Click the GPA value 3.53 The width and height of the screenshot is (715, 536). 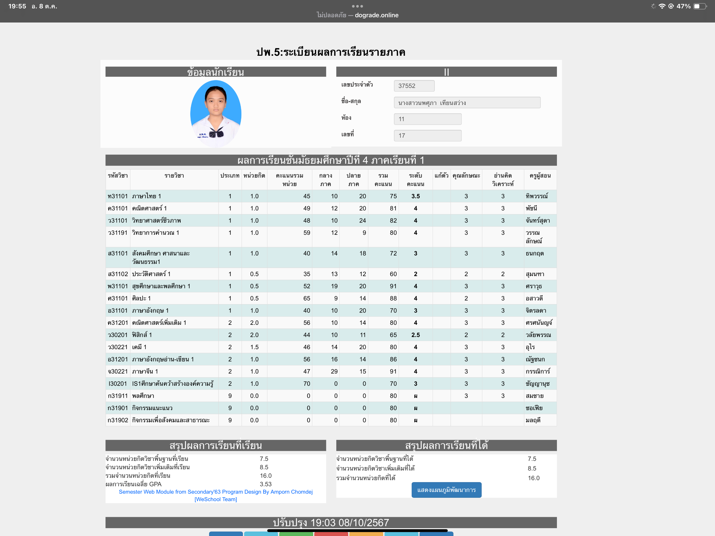pyautogui.click(x=266, y=484)
